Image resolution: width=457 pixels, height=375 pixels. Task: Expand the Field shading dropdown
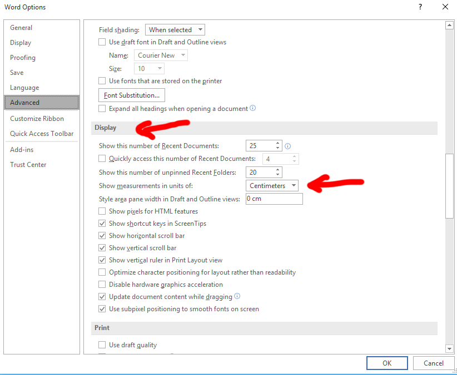click(175, 30)
